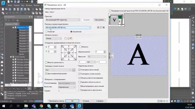
Task: Open Outlook from the taskbar
Action: [x=72, y=106]
